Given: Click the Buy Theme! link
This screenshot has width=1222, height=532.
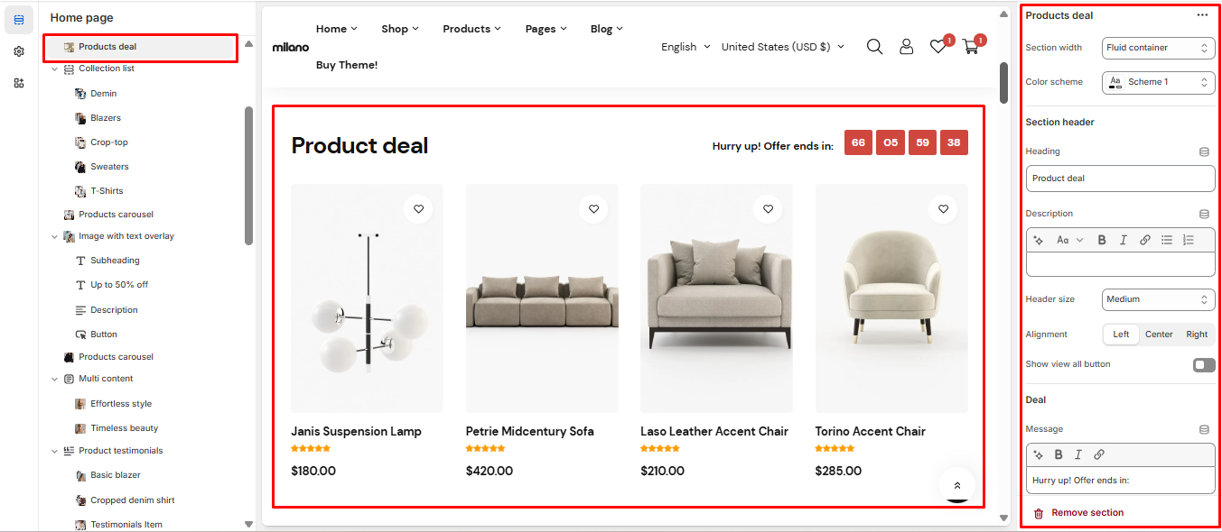Looking at the screenshot, I should coord(347,65).
